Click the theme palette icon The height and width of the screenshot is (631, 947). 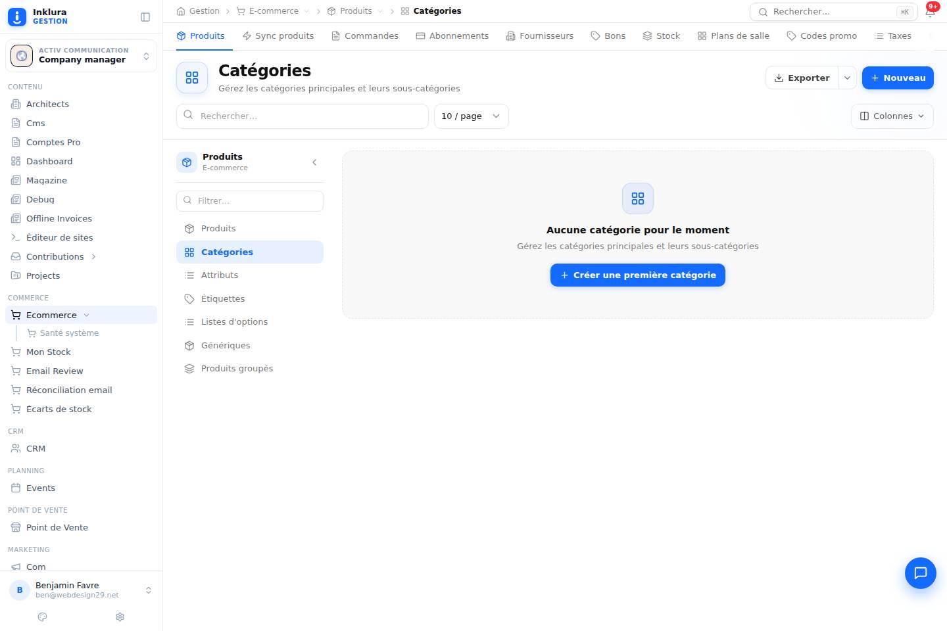(x=43, y=617)
